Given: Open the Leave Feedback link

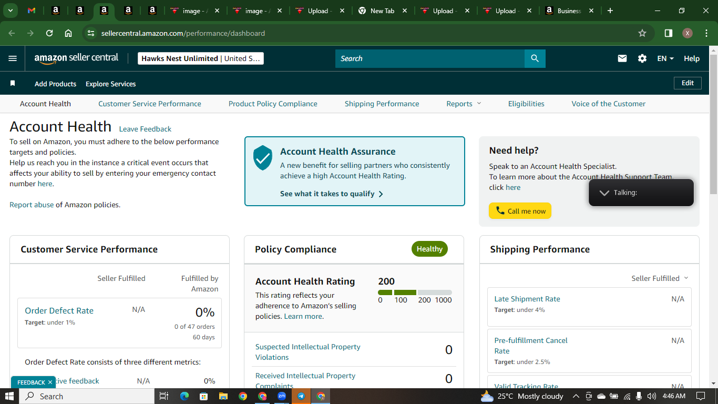Looking at the screenshot, I should [x=145, y=129].
